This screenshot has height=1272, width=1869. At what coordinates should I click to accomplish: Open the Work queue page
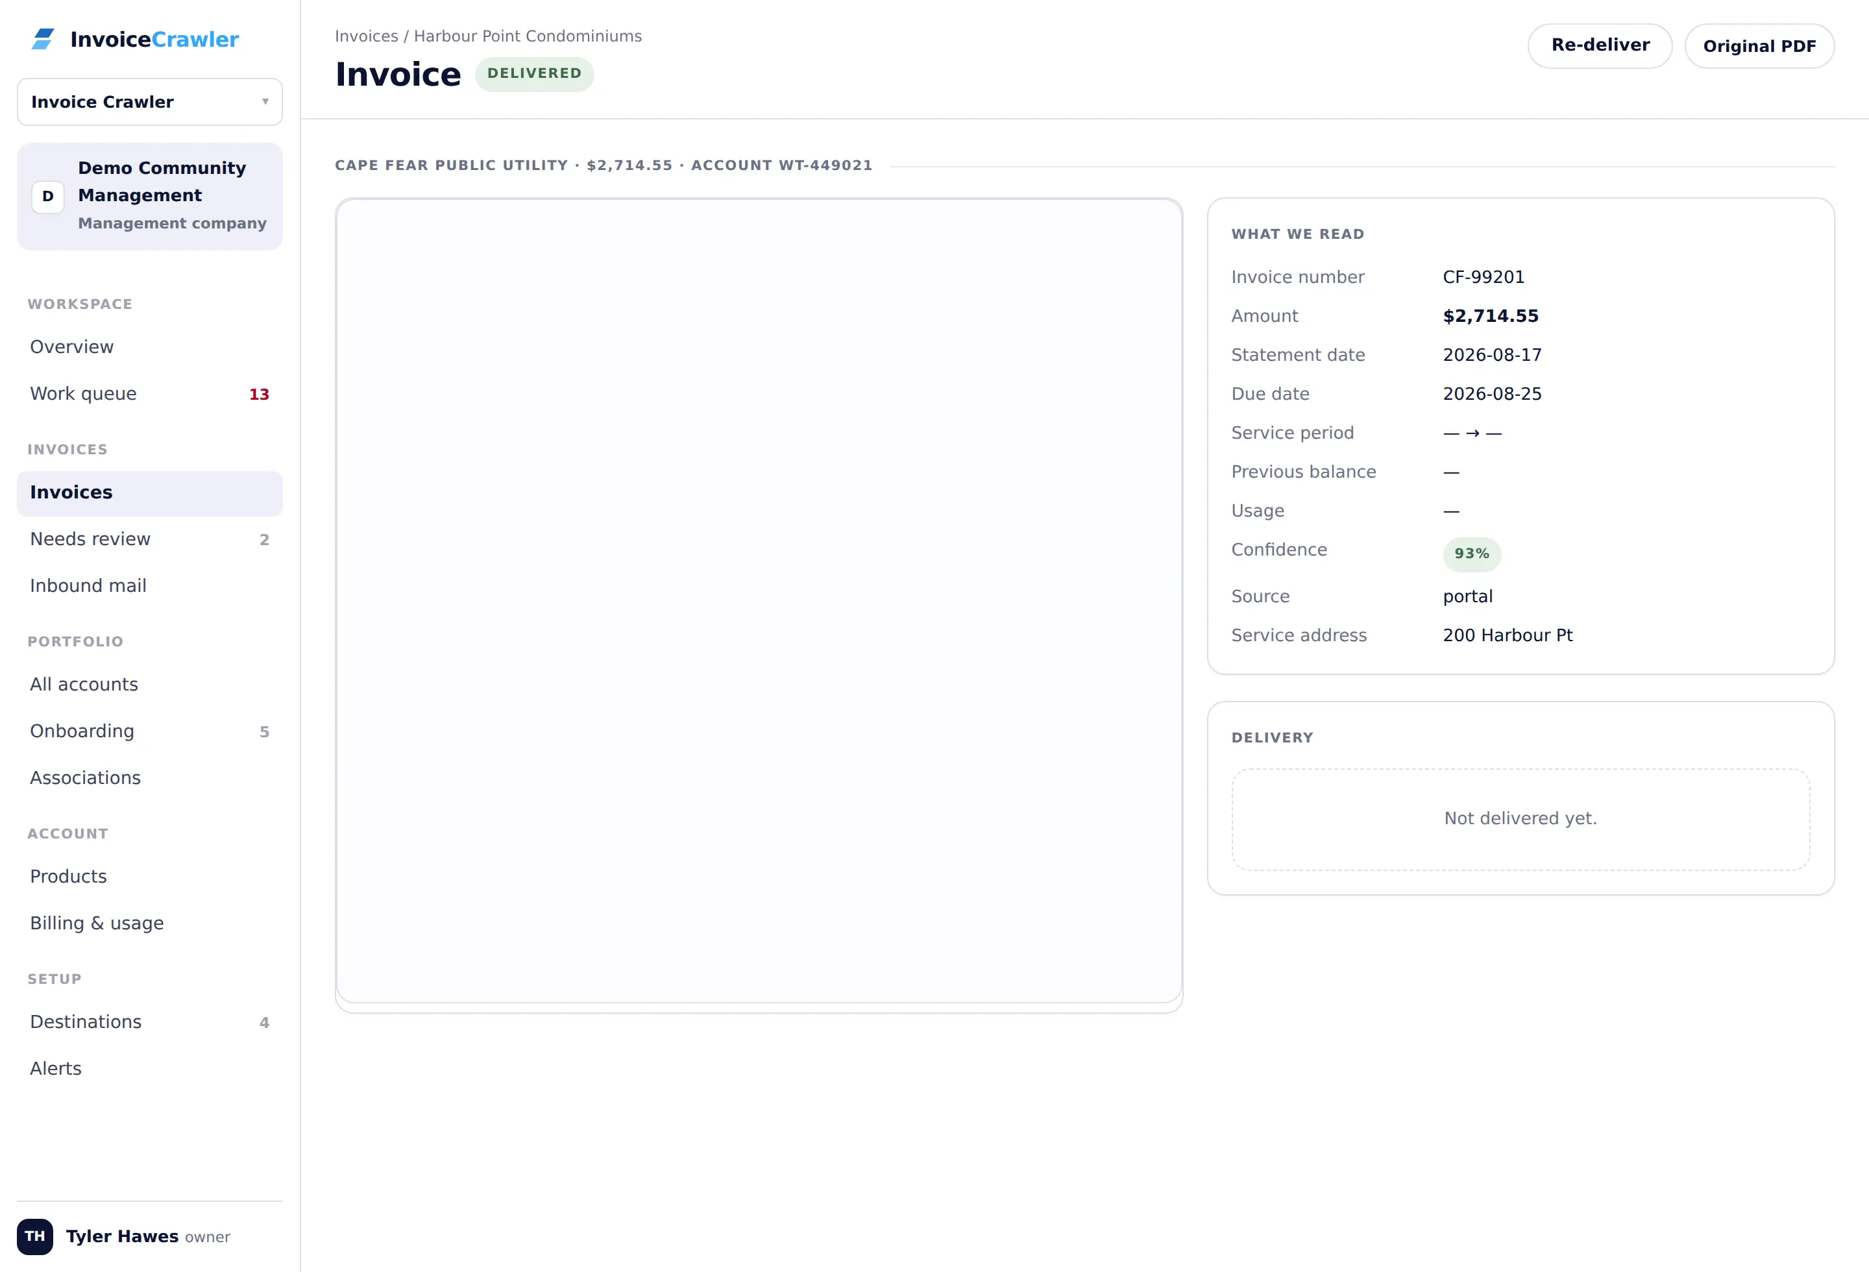click(149, 394)
